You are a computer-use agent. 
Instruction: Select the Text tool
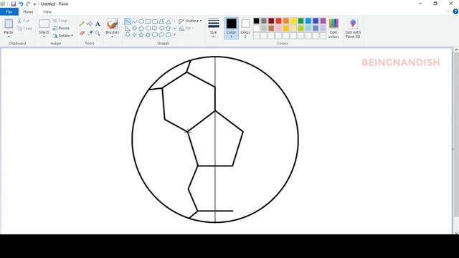click(98, 24)
